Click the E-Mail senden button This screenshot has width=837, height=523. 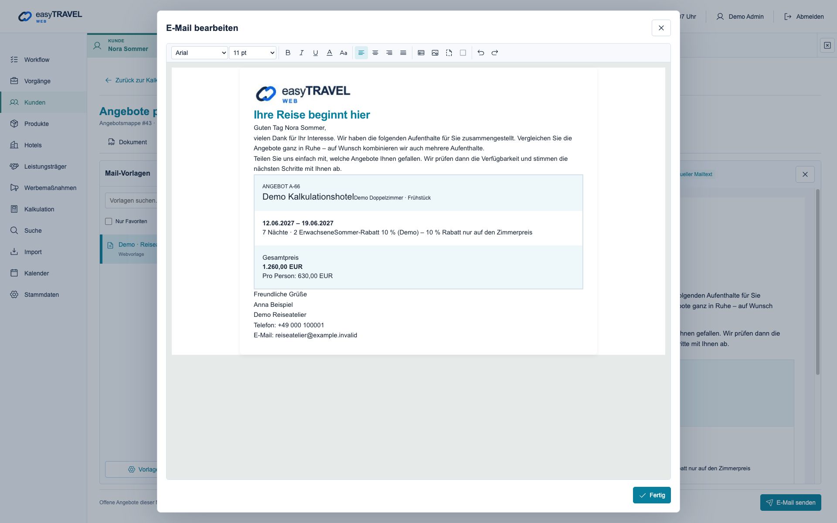790,503
